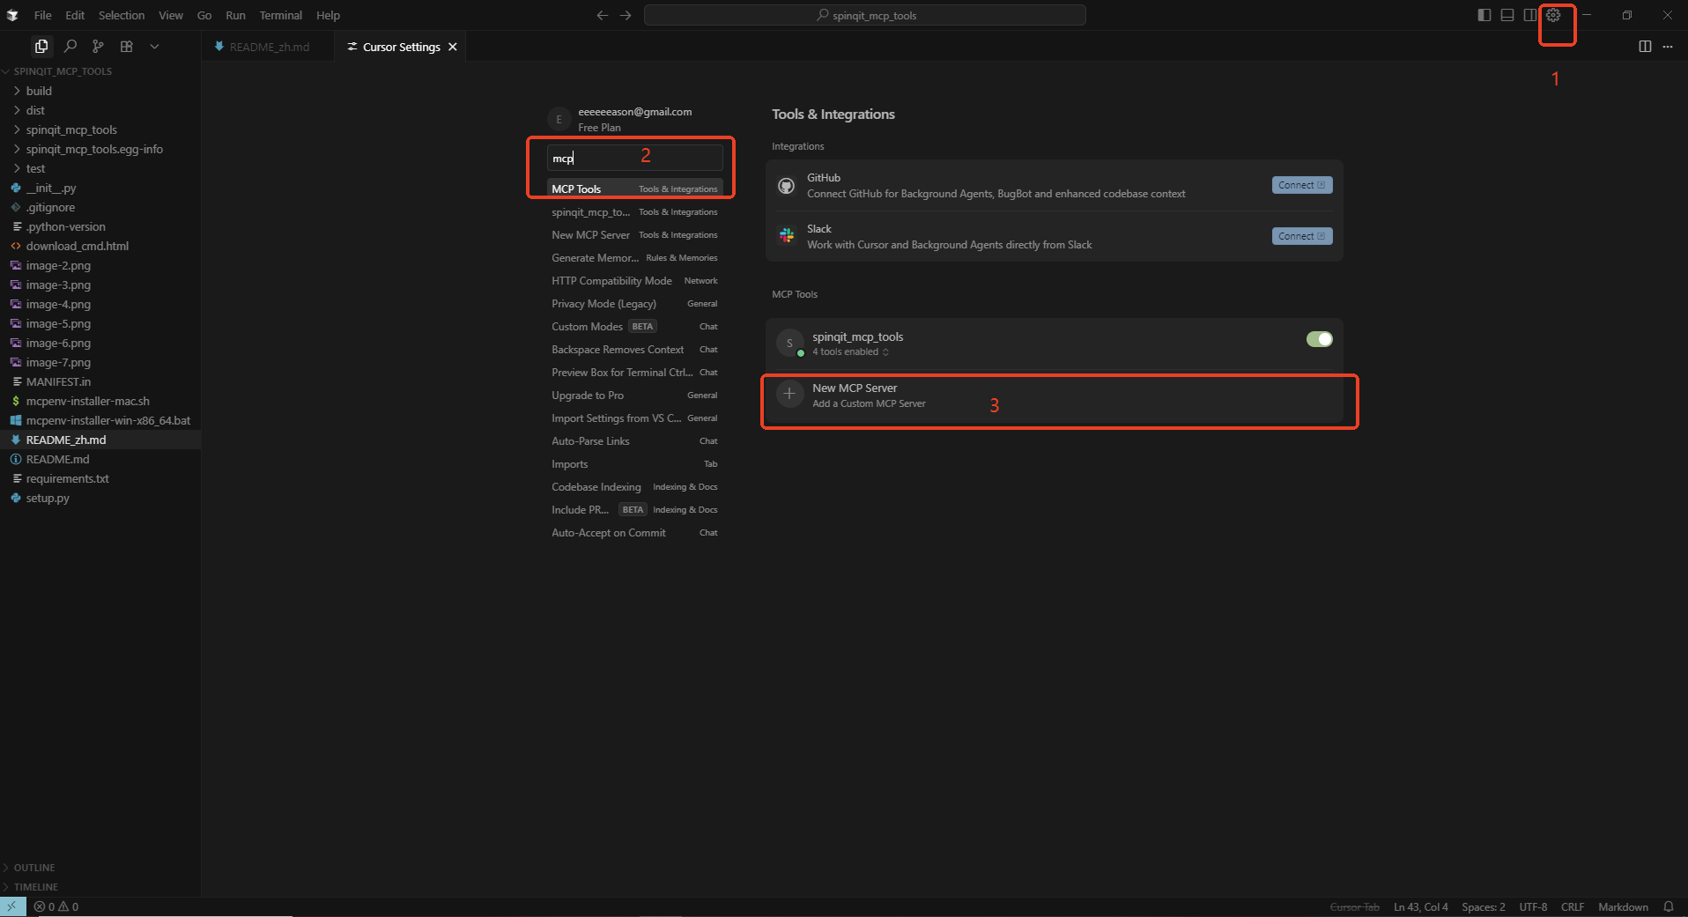Connect the GitHub integration
Screen dimensions: 1688x917
[x=1301, y=185]
